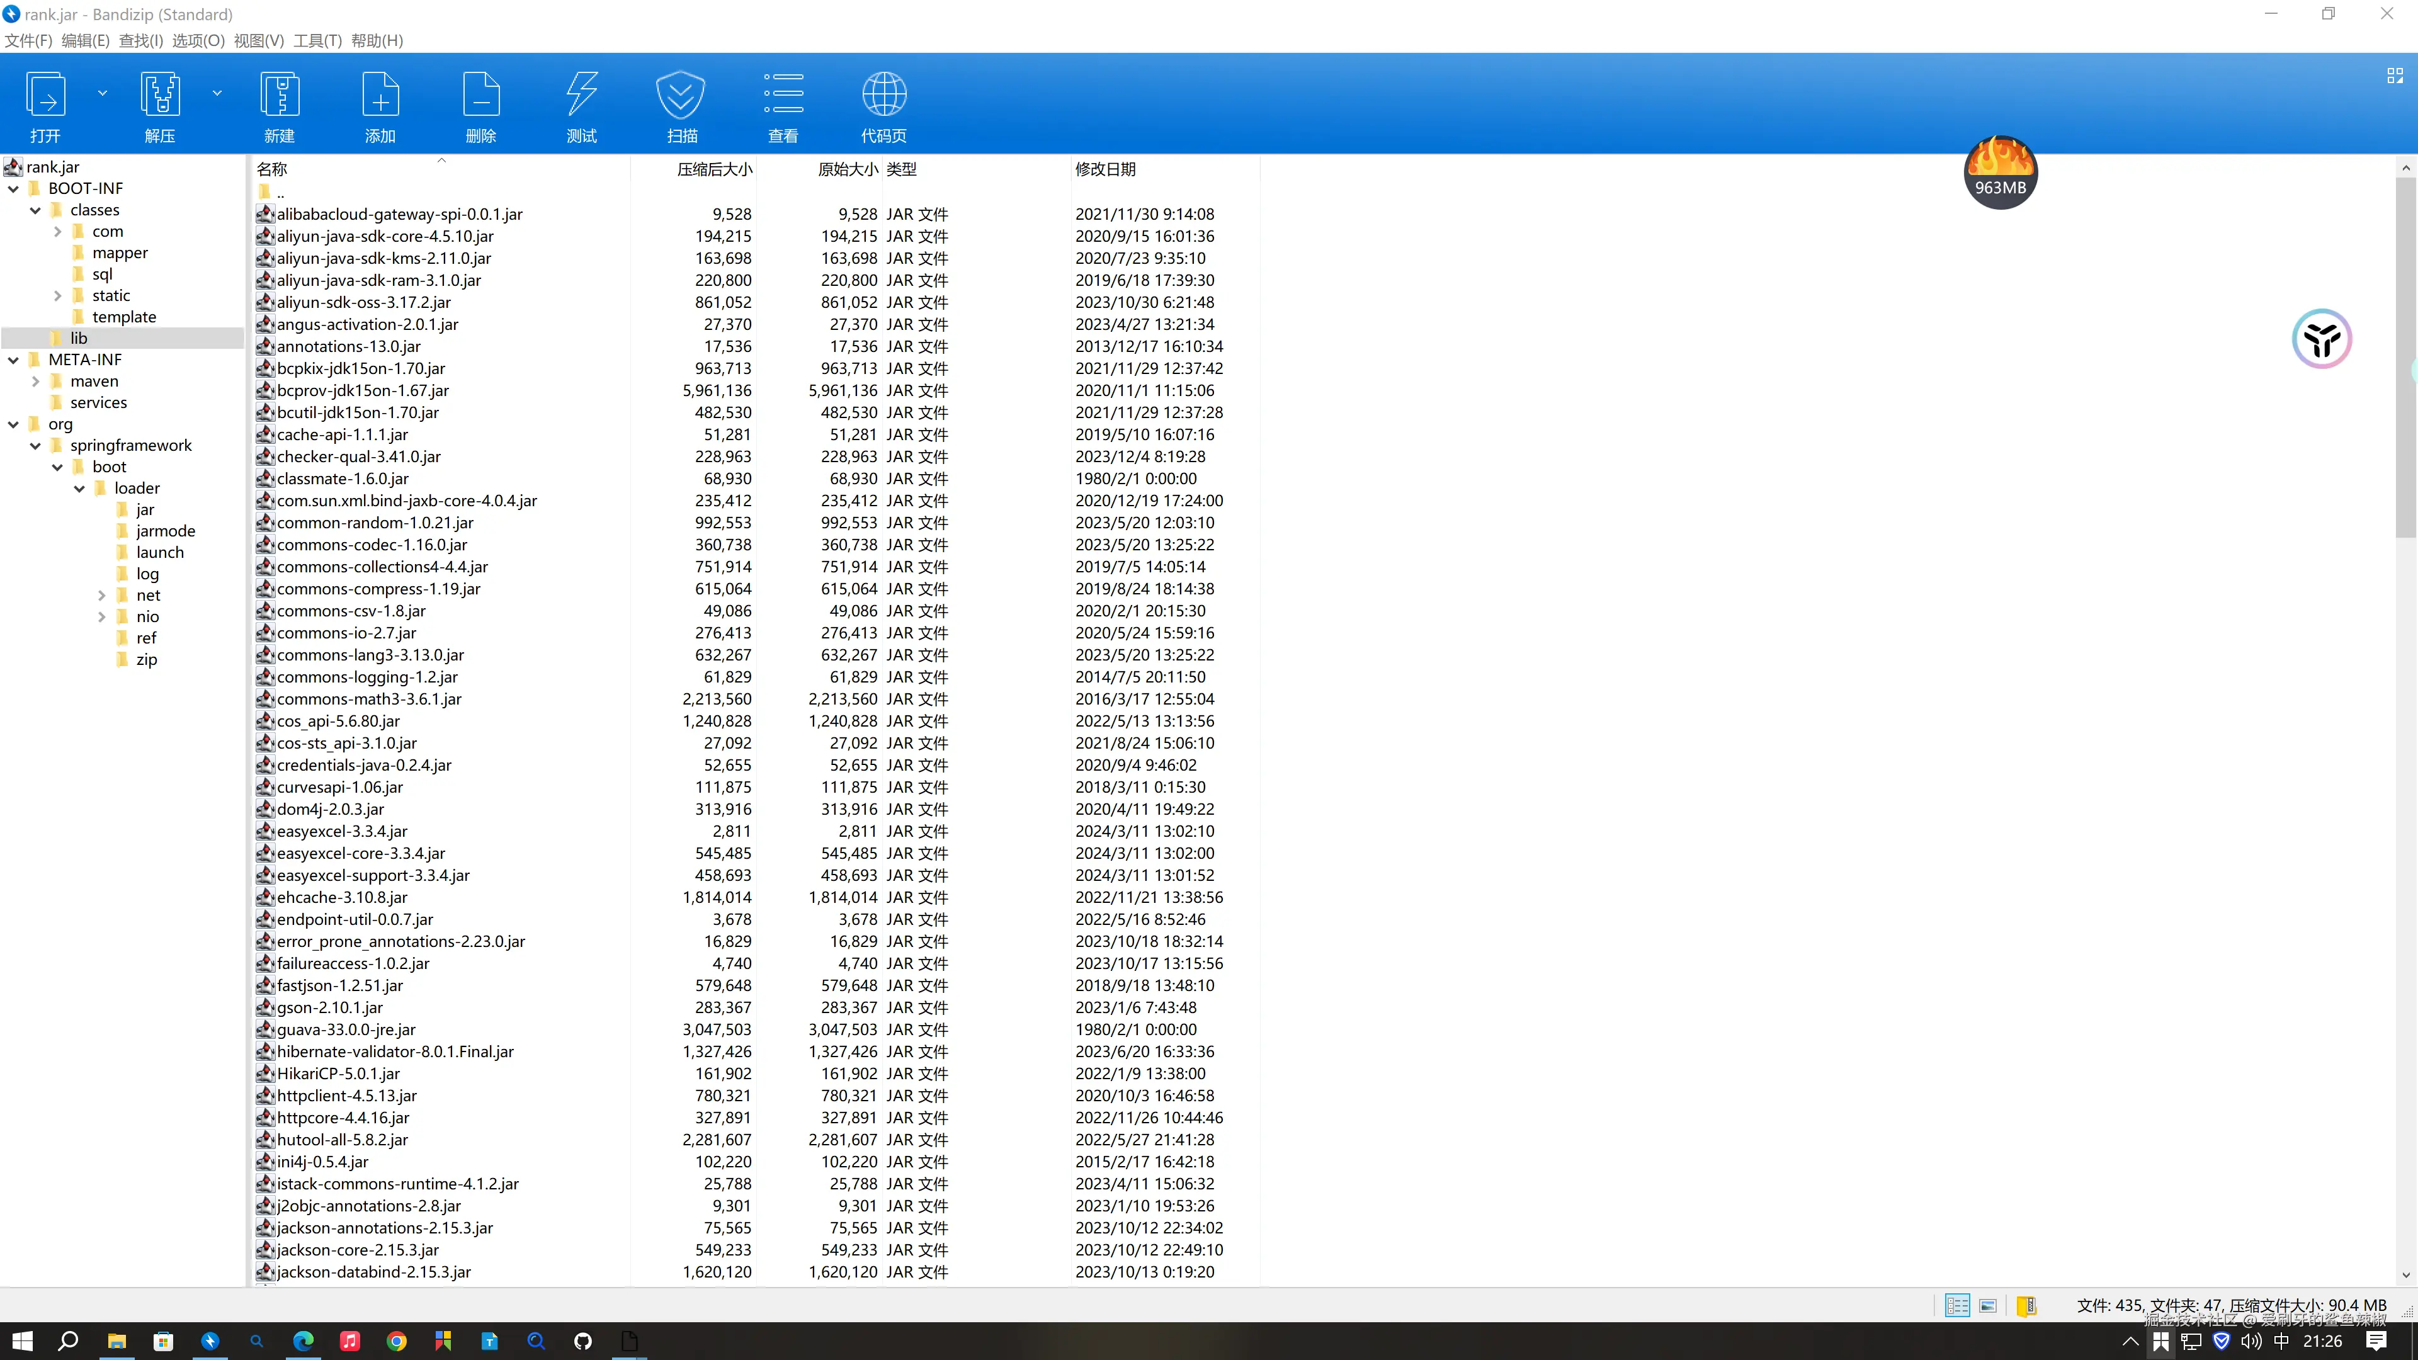Sort by the modified date (修改日期) column header
This screenshot has height=1360, width=2418.
click(x=1106, y=169)
